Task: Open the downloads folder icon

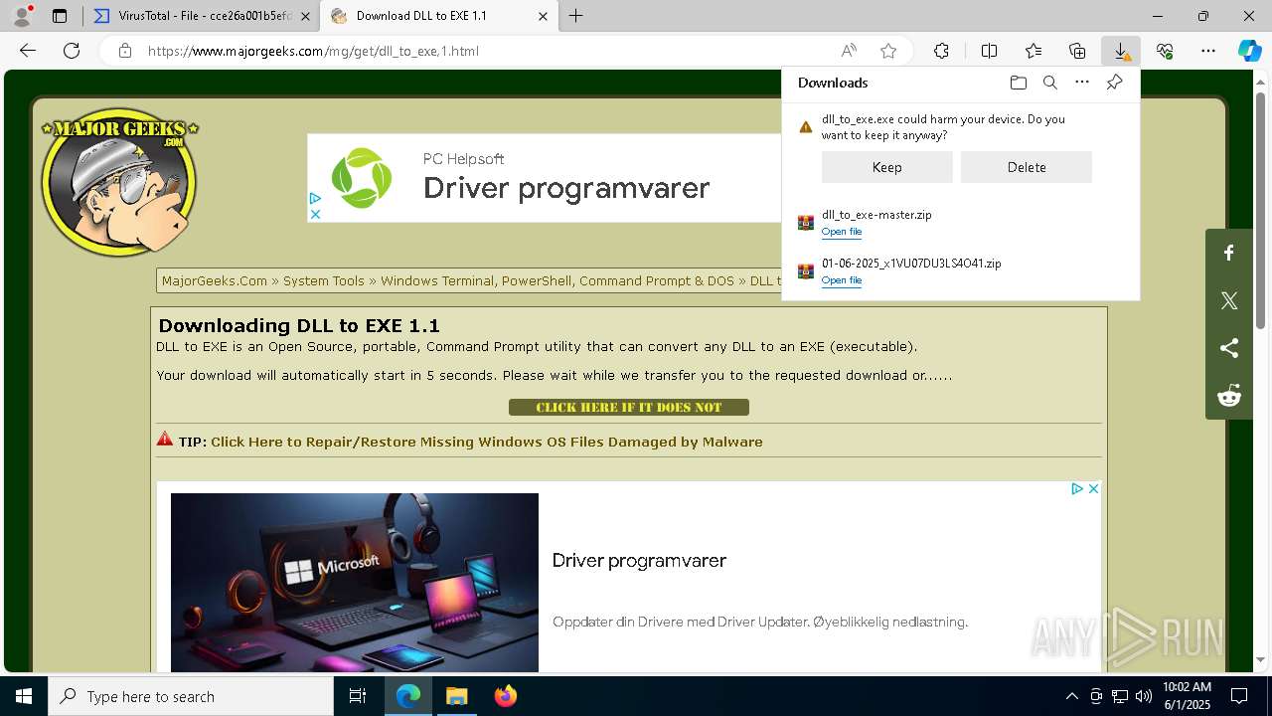Action: (x=1018, y=83)
